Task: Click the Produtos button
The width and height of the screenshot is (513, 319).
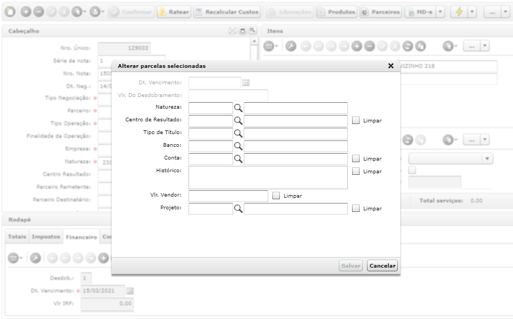Action: (x=336, y=12)
